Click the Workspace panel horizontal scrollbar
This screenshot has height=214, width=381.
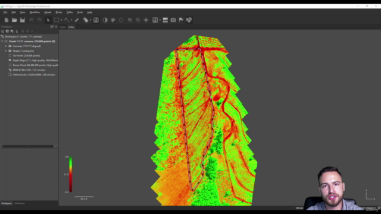point(28,146)
